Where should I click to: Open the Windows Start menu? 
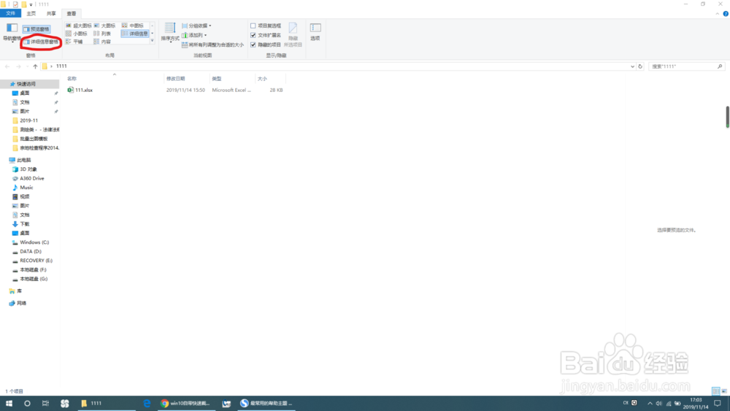pyautogui.click(x=9, y=404)
